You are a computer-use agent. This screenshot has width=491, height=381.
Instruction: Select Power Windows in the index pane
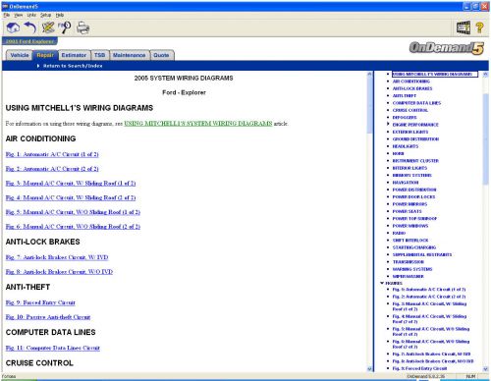(x=410, y=226)
